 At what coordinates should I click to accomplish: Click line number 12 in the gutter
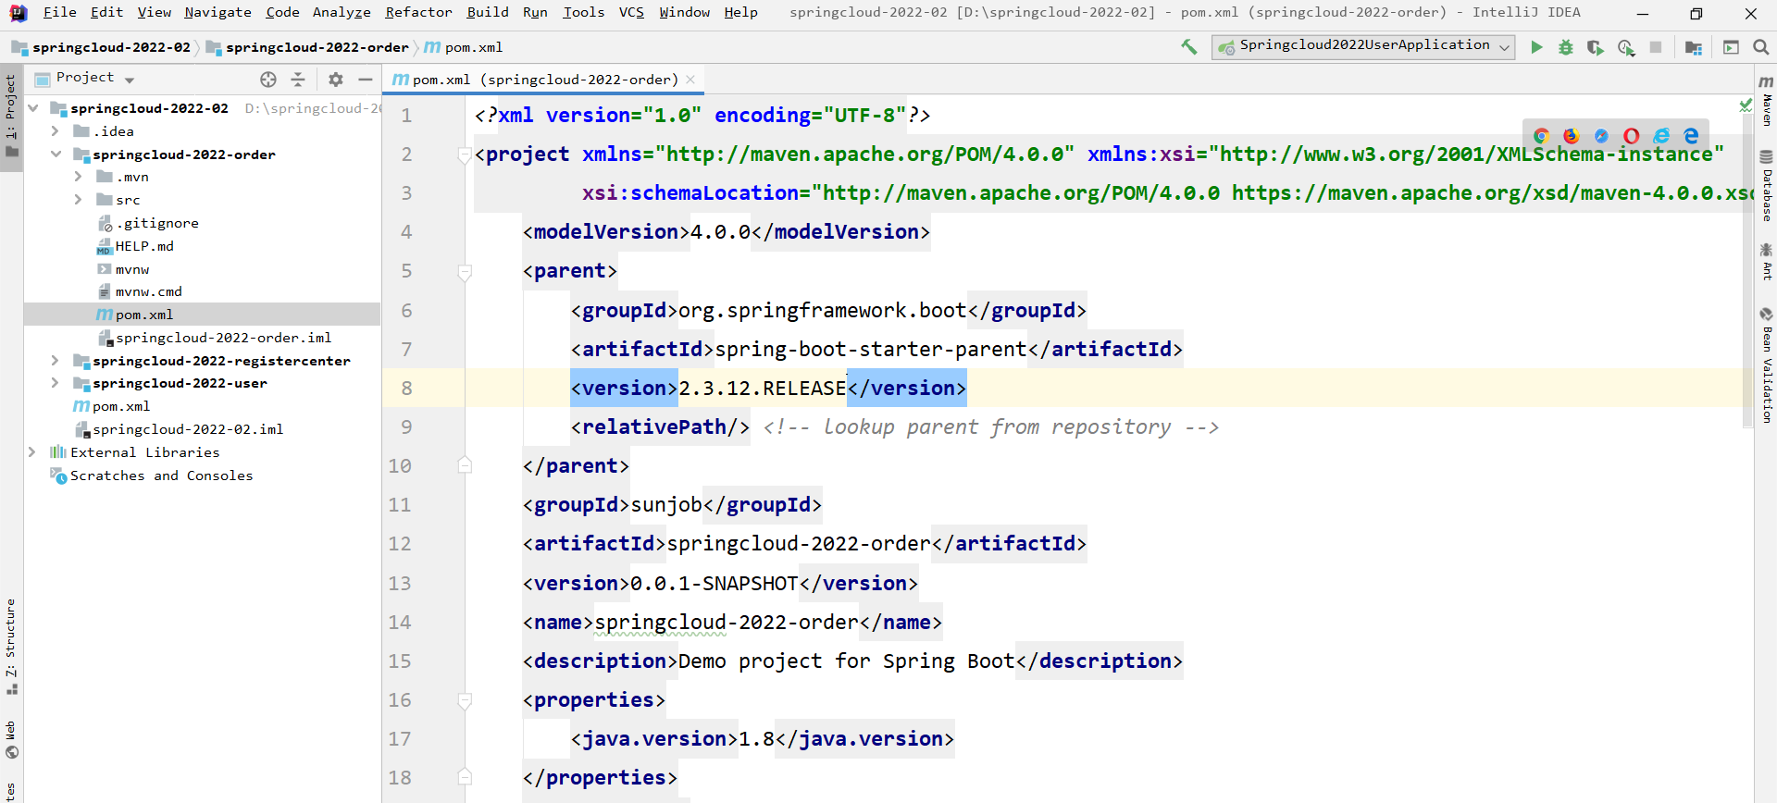(x=400, y=544)
